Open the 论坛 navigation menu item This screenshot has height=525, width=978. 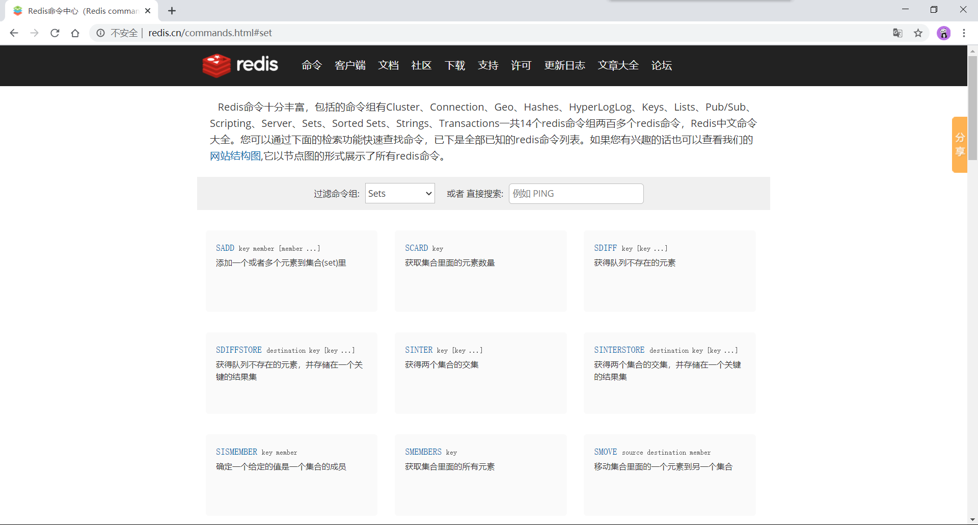tap(662, 65)
